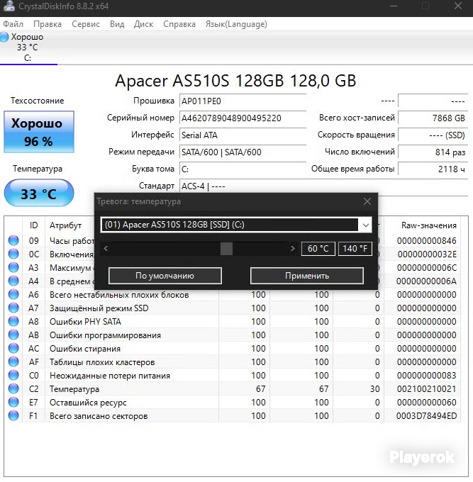Click raw value 0003D78494ED
Screen dimensions: 473x482
pos(426,416)
